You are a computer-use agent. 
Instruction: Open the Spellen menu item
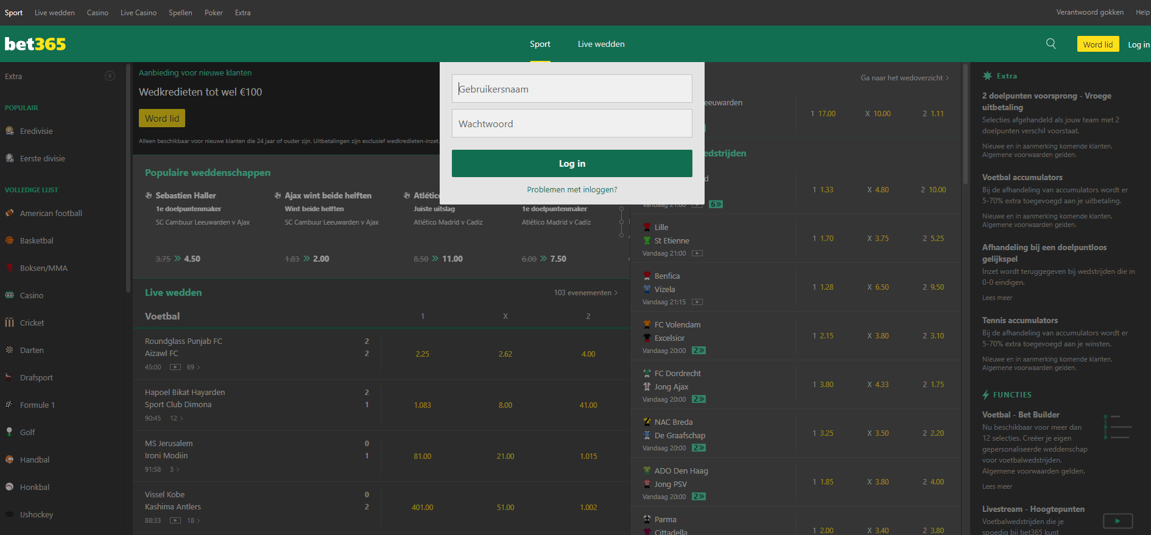coord(180,13)
